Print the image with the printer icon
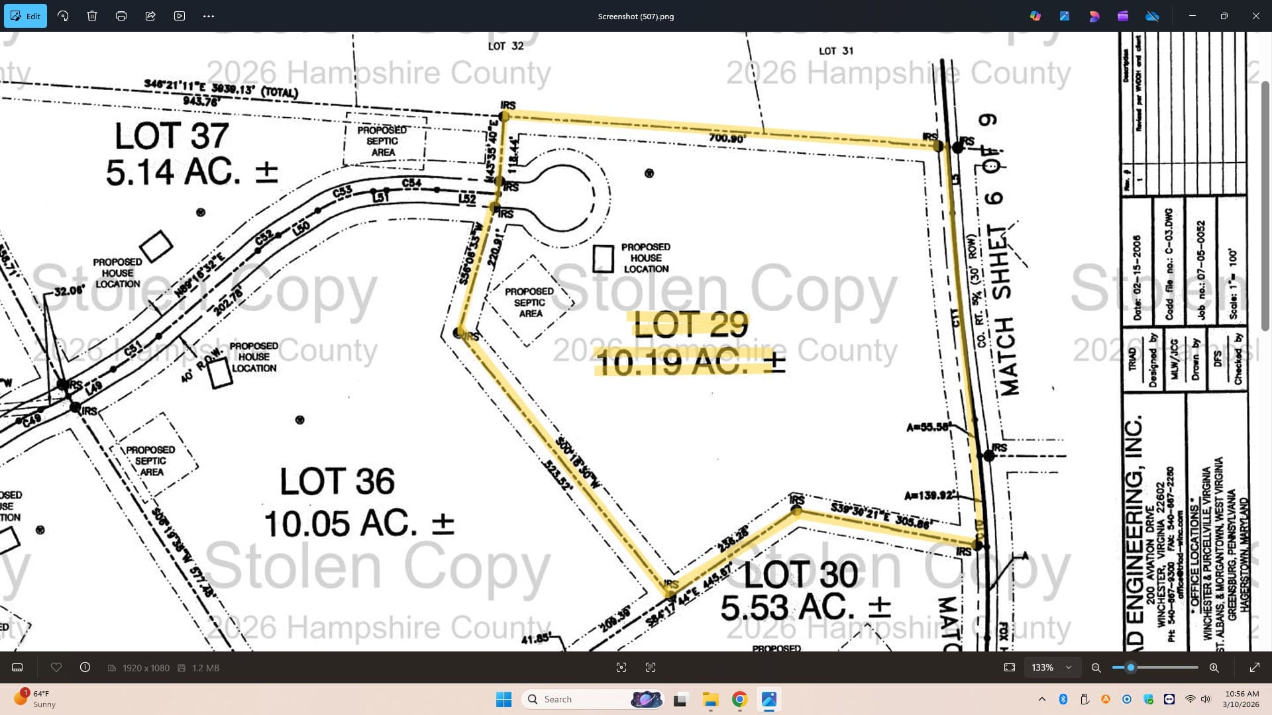Viewport: 1272px width, 715px height. point(121,16)
